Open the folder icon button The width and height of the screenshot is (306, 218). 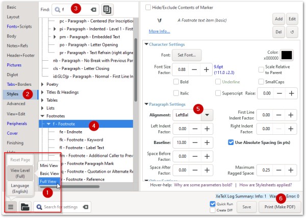click(x=25, y=207)
